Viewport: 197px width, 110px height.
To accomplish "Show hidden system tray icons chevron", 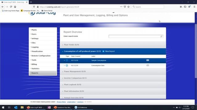I will 174,107.
